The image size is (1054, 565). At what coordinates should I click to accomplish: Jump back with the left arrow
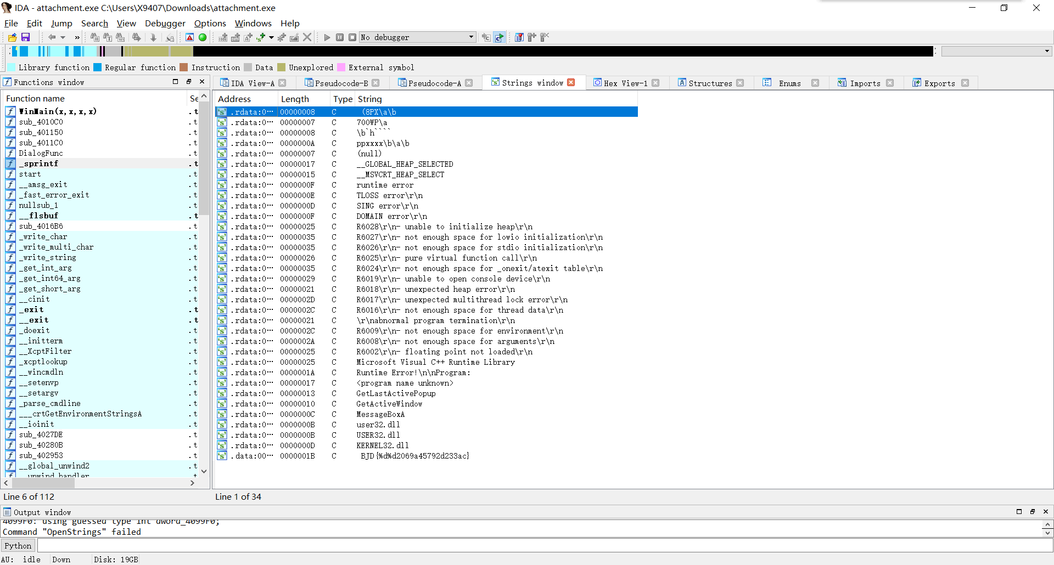[52, 37]
